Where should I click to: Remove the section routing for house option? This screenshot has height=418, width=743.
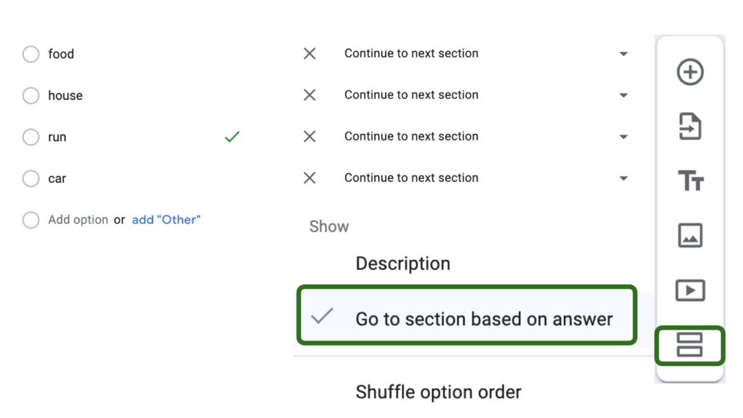click(x=309, y=95)
